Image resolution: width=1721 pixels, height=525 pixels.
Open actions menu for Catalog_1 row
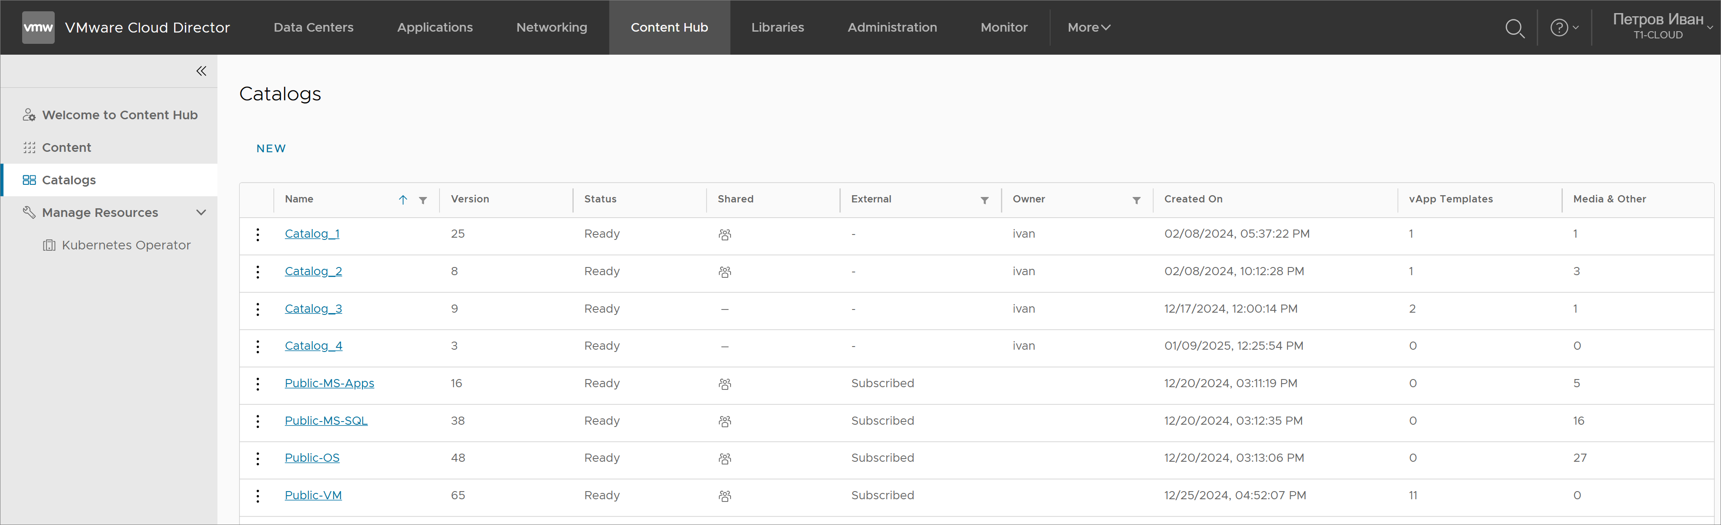[x=258, y=234]
